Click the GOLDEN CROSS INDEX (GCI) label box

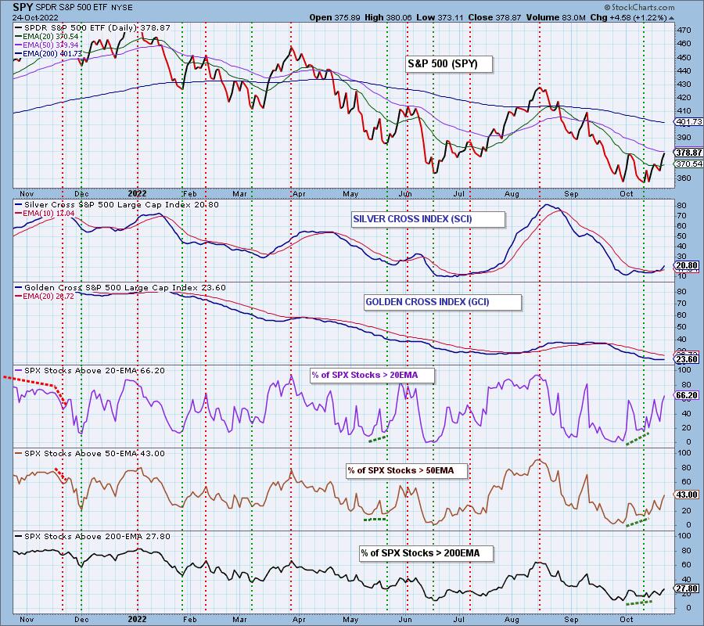point(443,302)
